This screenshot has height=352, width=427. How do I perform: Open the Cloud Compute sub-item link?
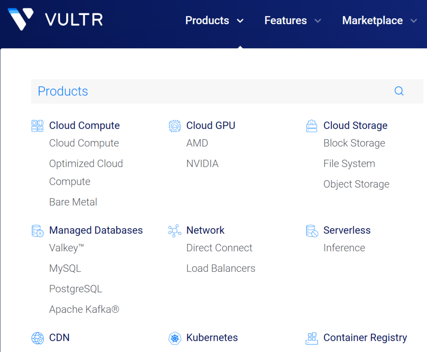coord(84,143)
